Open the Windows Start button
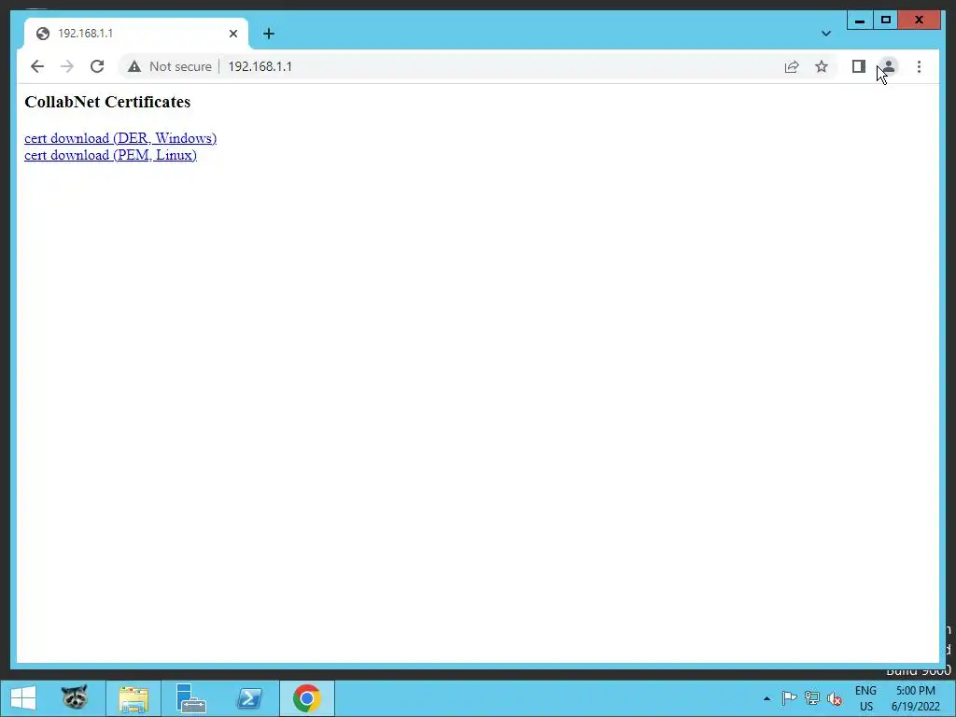The height and width of the screenshot is (717, 956). pos(23,698)
